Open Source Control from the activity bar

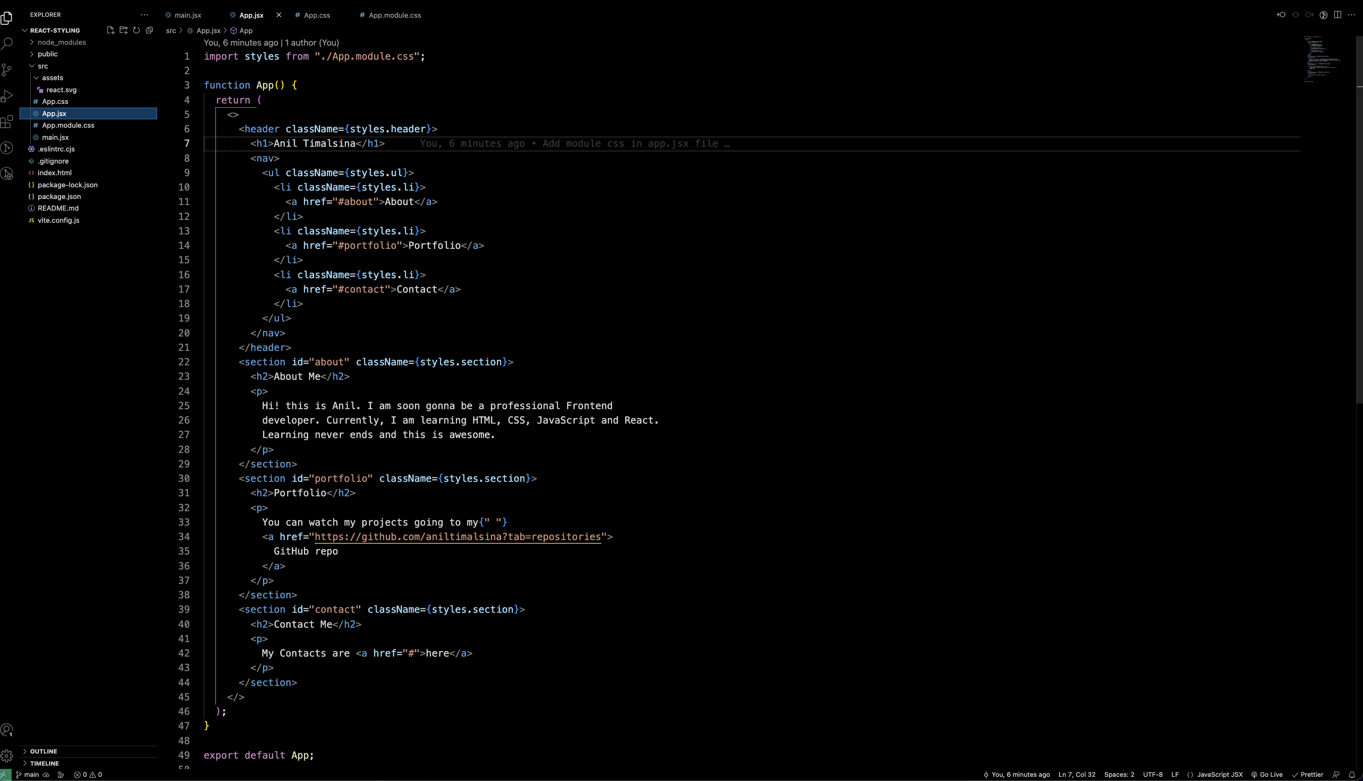pos(7,70)
